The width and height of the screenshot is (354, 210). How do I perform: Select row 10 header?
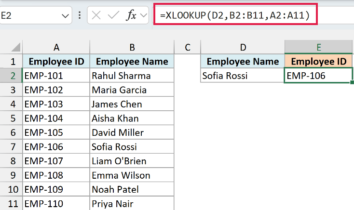click(x=11, y=189)
